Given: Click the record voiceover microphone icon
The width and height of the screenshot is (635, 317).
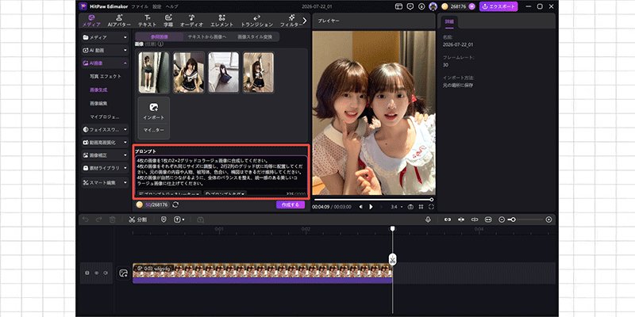Looking at the screenshot, I should (428, 220).
